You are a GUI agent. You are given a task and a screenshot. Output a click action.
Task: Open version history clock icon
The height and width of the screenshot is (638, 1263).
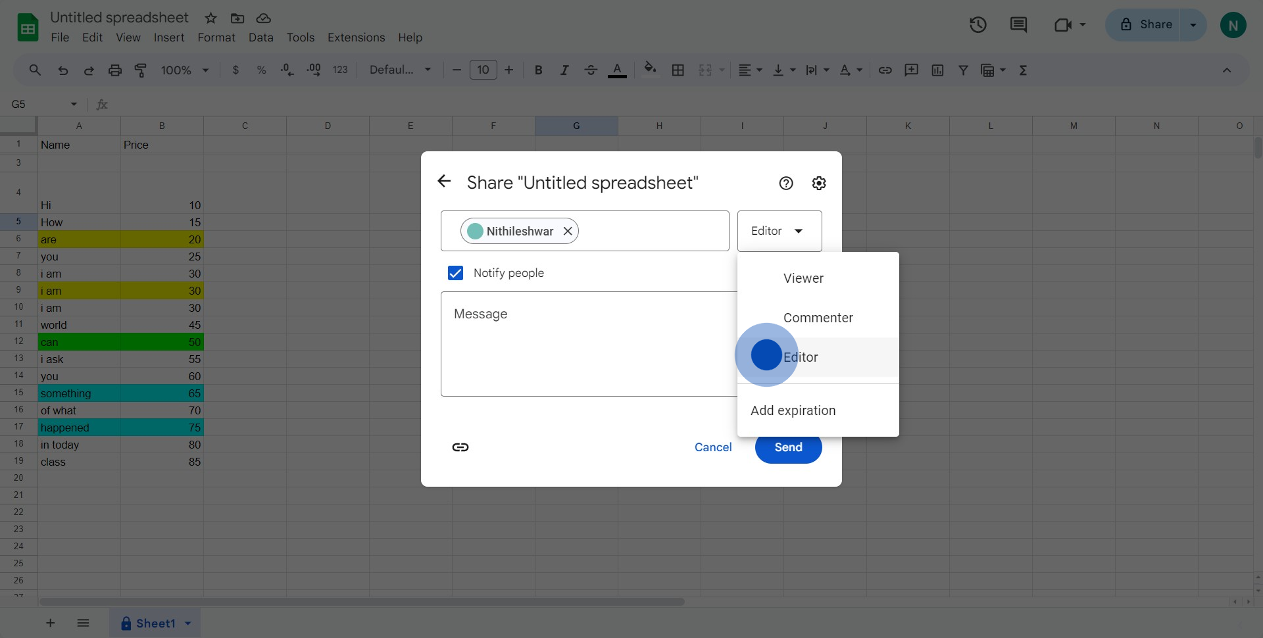tap(978, 25)
